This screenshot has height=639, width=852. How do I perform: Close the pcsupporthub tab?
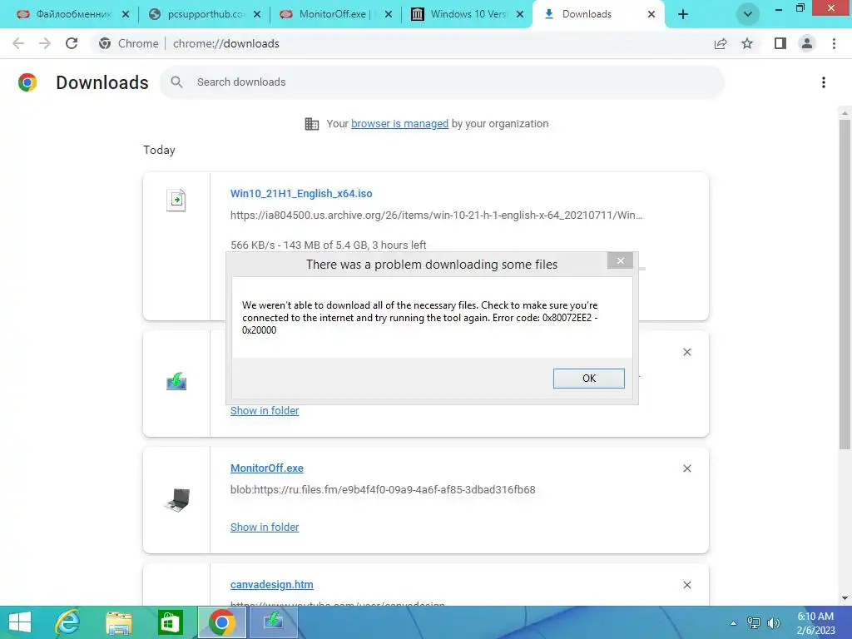point(257,14)
